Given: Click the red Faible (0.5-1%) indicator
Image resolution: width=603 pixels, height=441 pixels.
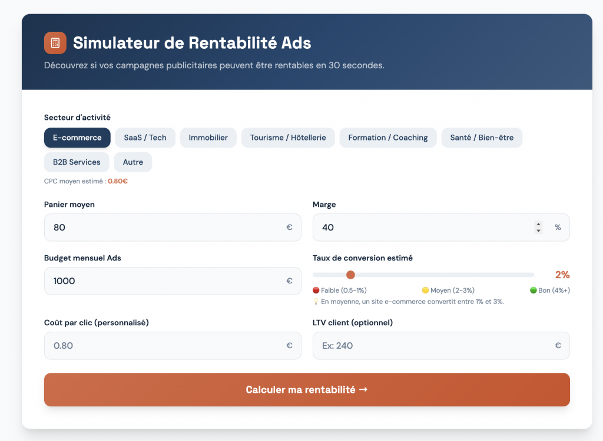Looking at the screenshot, I should tap(340, 290).
